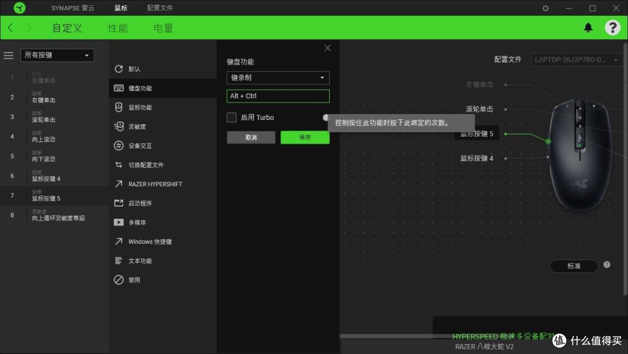Open the 鼠标 top menu
This screenshot has width=628, height=354.
click(120, 8)
